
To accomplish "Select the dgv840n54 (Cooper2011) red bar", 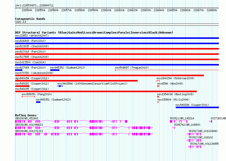I will click(x=76, y=81).
